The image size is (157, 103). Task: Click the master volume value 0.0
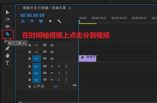[56, 86]
